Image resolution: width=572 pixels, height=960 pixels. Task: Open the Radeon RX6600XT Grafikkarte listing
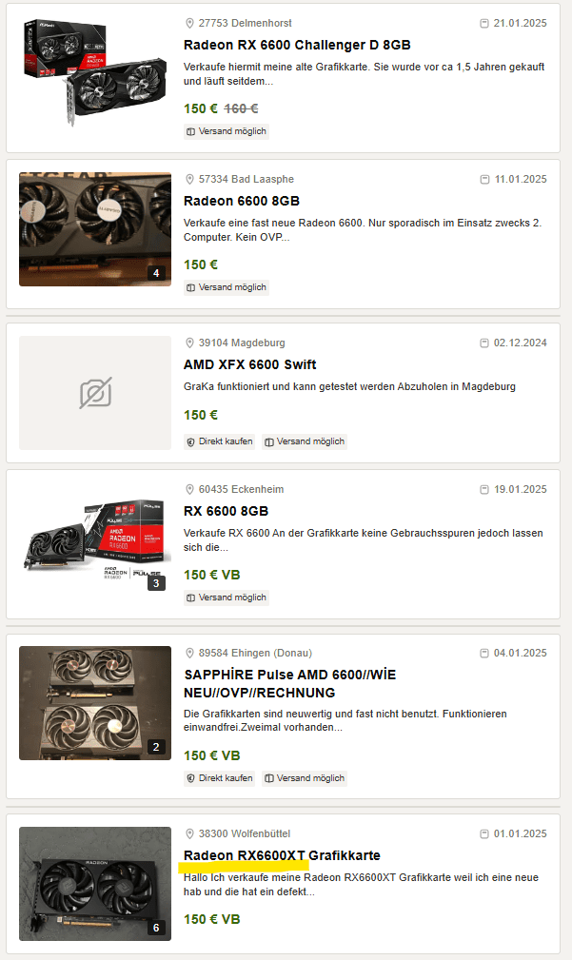[282, 854]
